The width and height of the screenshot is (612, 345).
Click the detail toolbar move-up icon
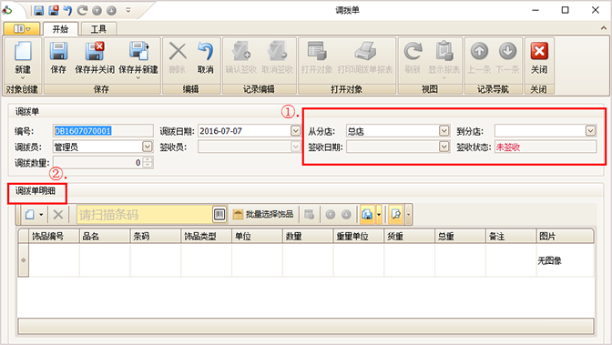pyautogui.click(x=331, y=214)
